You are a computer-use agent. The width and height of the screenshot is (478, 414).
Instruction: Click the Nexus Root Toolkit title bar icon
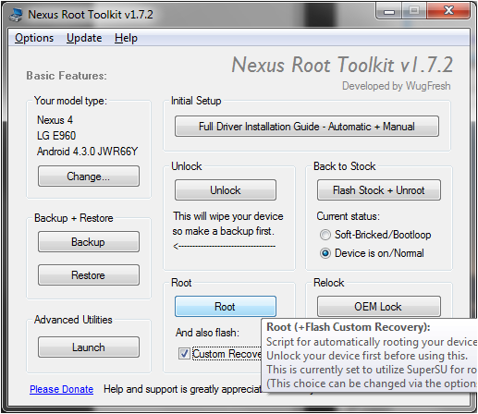pos(16,15)
